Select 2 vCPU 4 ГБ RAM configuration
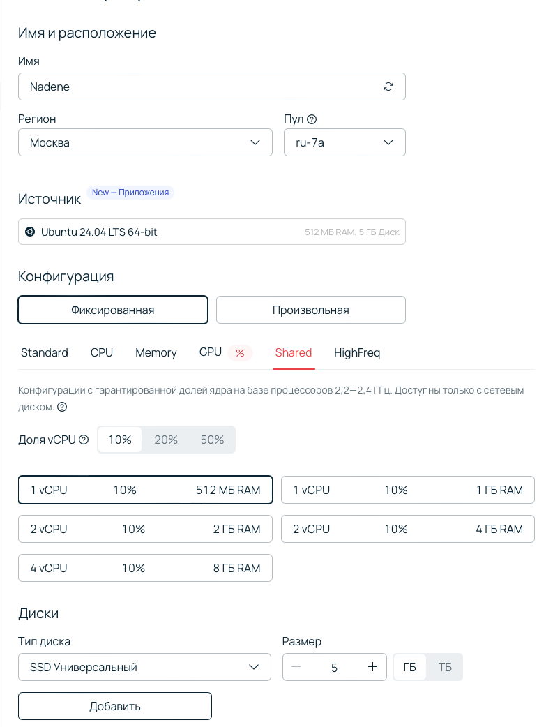The width and height of the screenshot is (546, 727). click(407, 529)
